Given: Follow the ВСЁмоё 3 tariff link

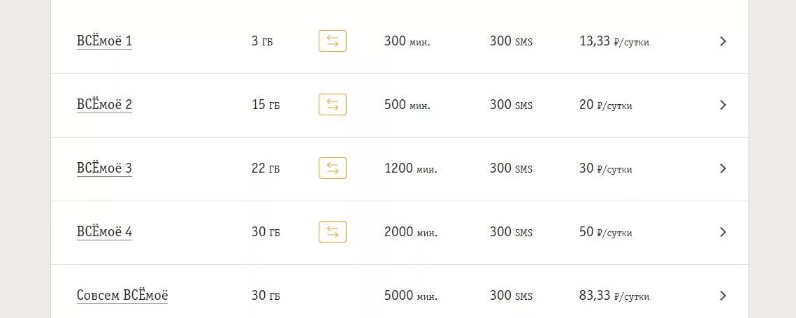Looking at the screenshot, I should pos(104,168).
